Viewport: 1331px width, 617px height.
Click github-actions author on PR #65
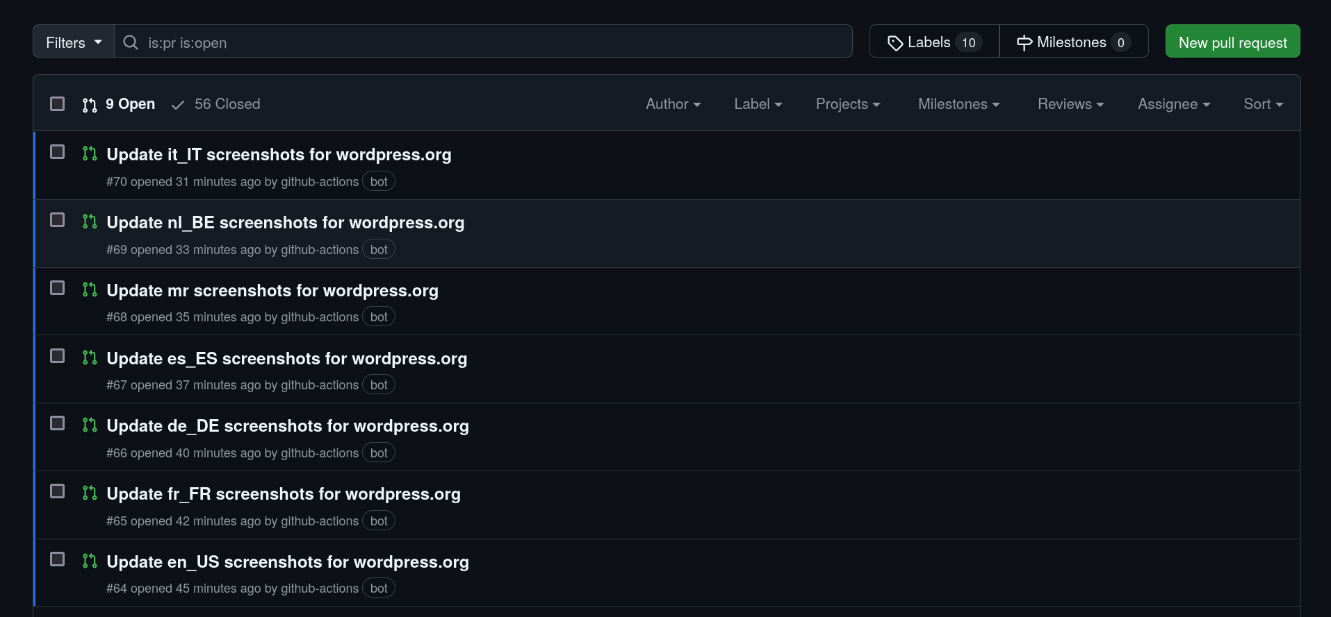[320, 521]
